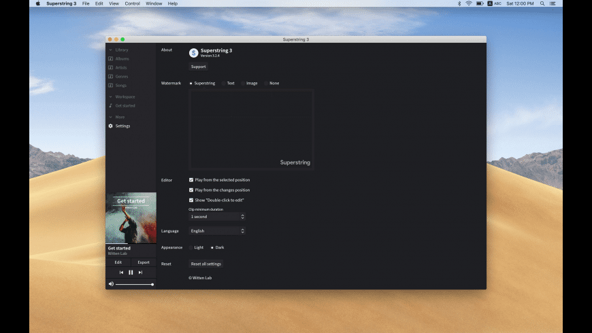The image size is (592, 333).
Task: Click the Bluetooth status icon
Action: 459,3
